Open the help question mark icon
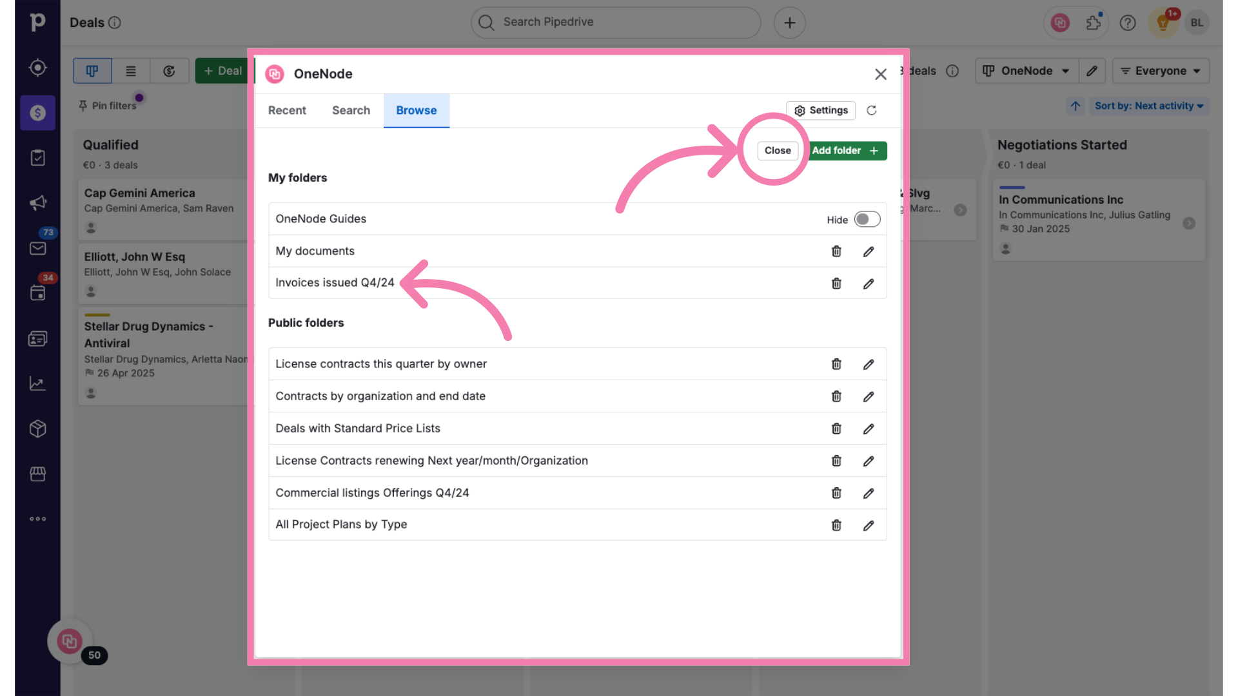This screenshot has width=1238, height=696. pos(1128,23)
